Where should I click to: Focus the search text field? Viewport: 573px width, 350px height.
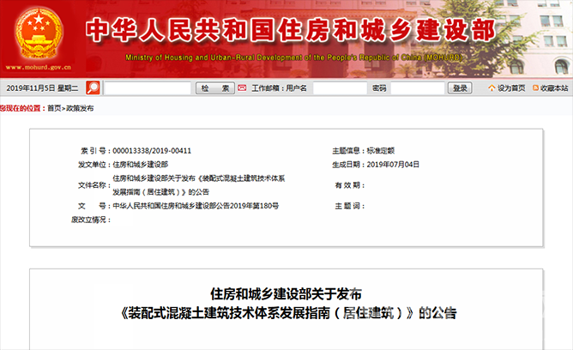pyautogui.click(x=148, y=88)
